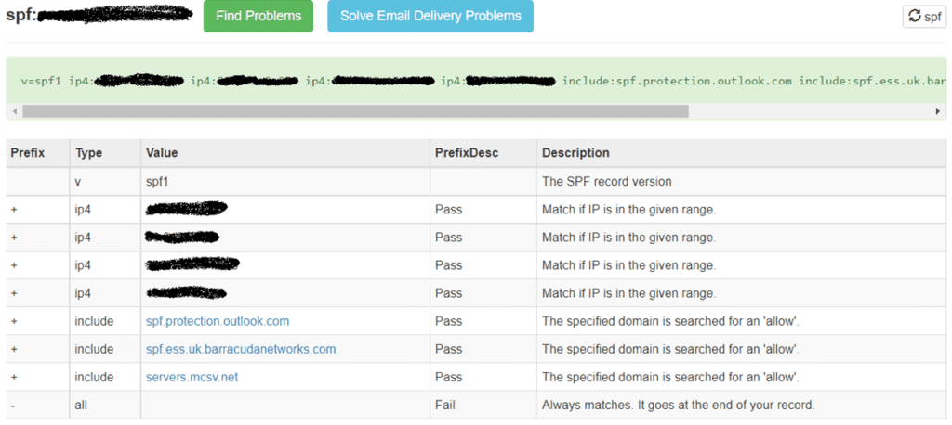The image size is (952, 425).
Task: Click the spf refresh icon button
Action: click(x=924, y=17)
